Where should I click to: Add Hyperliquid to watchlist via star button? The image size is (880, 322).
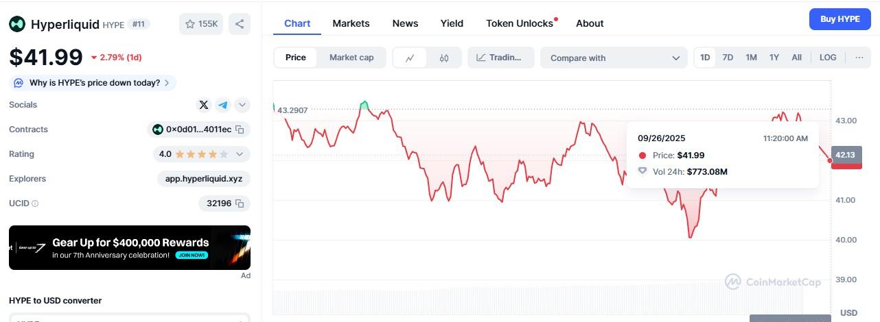point(201,24)
